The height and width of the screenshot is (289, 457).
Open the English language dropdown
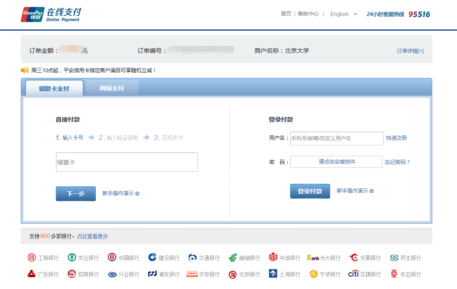tap(344, 14)
